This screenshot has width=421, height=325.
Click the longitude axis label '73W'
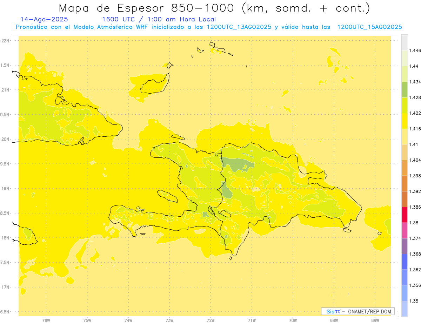[169, 321]
